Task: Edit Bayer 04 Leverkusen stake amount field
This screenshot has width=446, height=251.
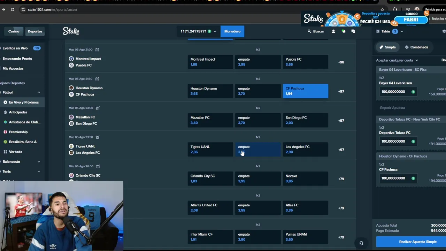Action: [398, 92]
